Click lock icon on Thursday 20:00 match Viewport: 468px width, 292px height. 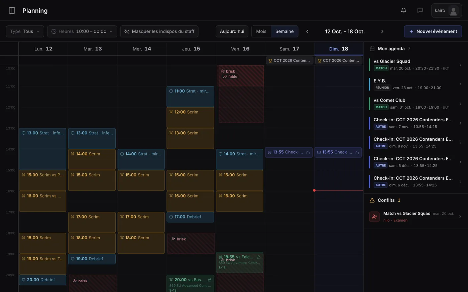(210, 280)
